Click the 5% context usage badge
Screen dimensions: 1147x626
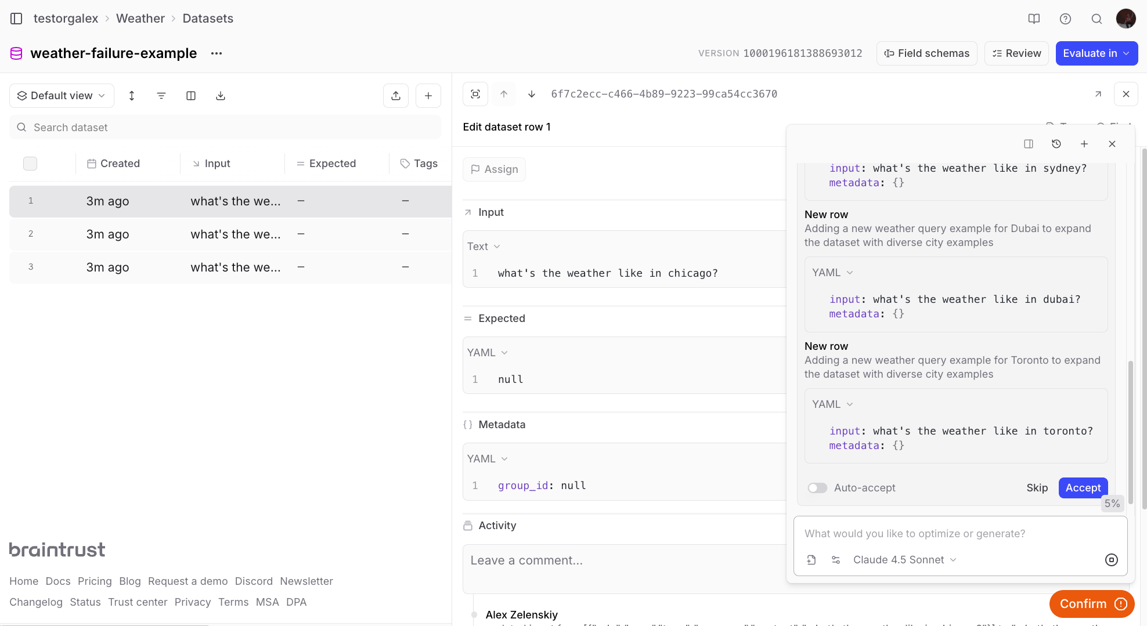tap(1112, 504)
